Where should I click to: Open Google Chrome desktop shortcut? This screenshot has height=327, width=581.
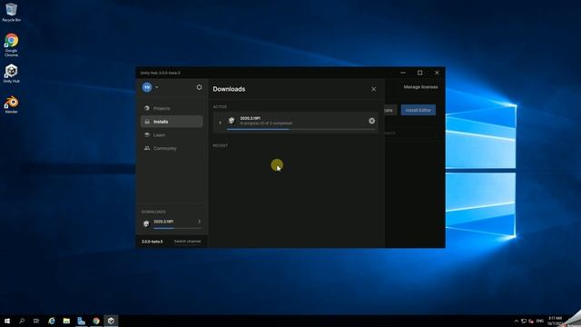(x=11, y=45)
